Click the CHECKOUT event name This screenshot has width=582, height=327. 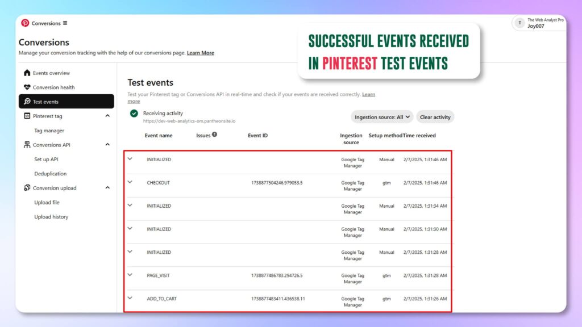click(158, 183)
